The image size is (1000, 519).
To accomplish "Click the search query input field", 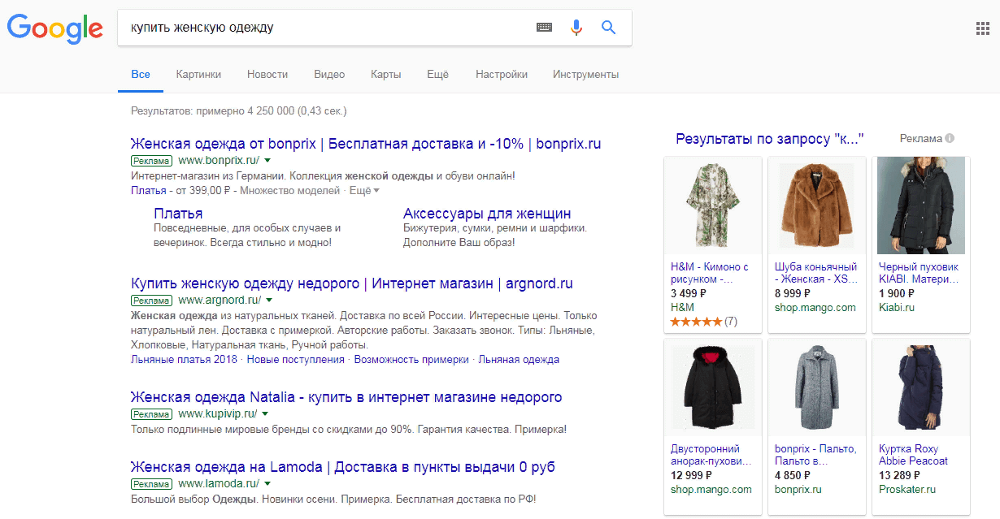I will (x=325, y=27).
